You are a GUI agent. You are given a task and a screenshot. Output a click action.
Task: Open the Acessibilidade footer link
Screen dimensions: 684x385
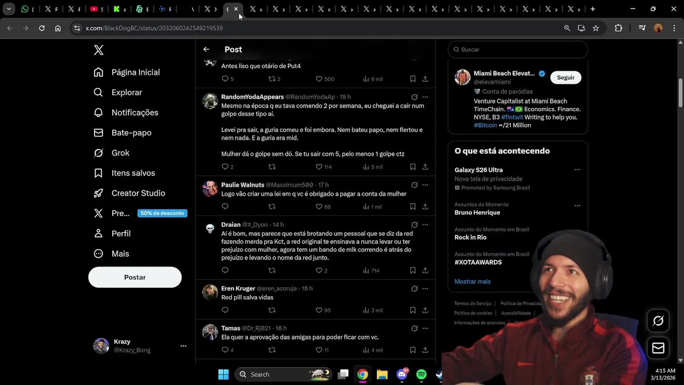[x=516, y=313]
